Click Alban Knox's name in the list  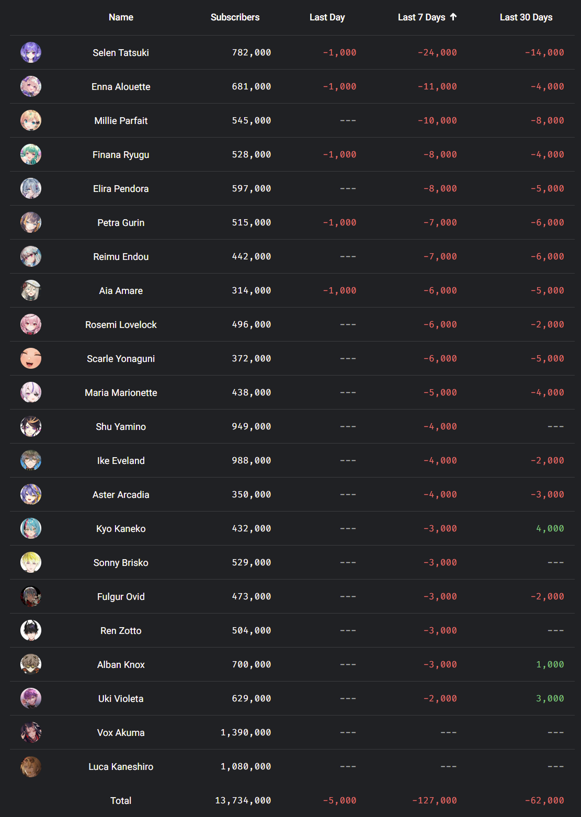pyautogui.click(x=121, y=664)
